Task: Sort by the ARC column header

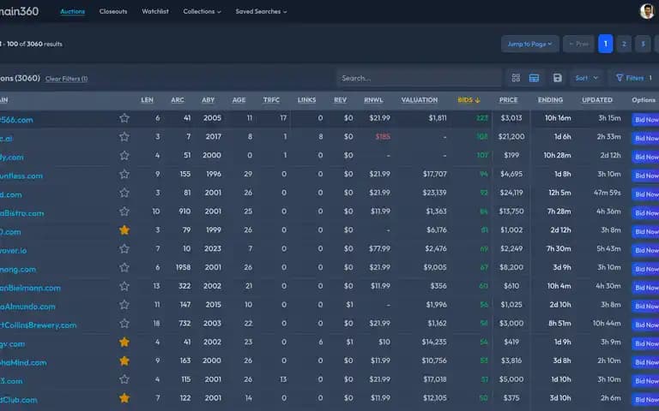Action: coord(178,100)
